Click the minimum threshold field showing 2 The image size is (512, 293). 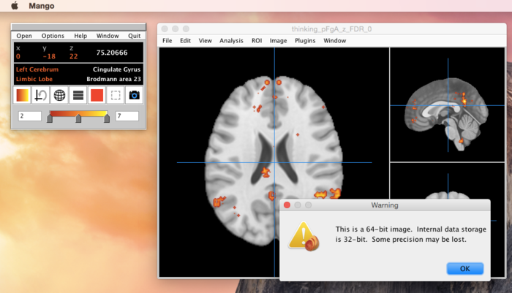[x=30, y=116]
